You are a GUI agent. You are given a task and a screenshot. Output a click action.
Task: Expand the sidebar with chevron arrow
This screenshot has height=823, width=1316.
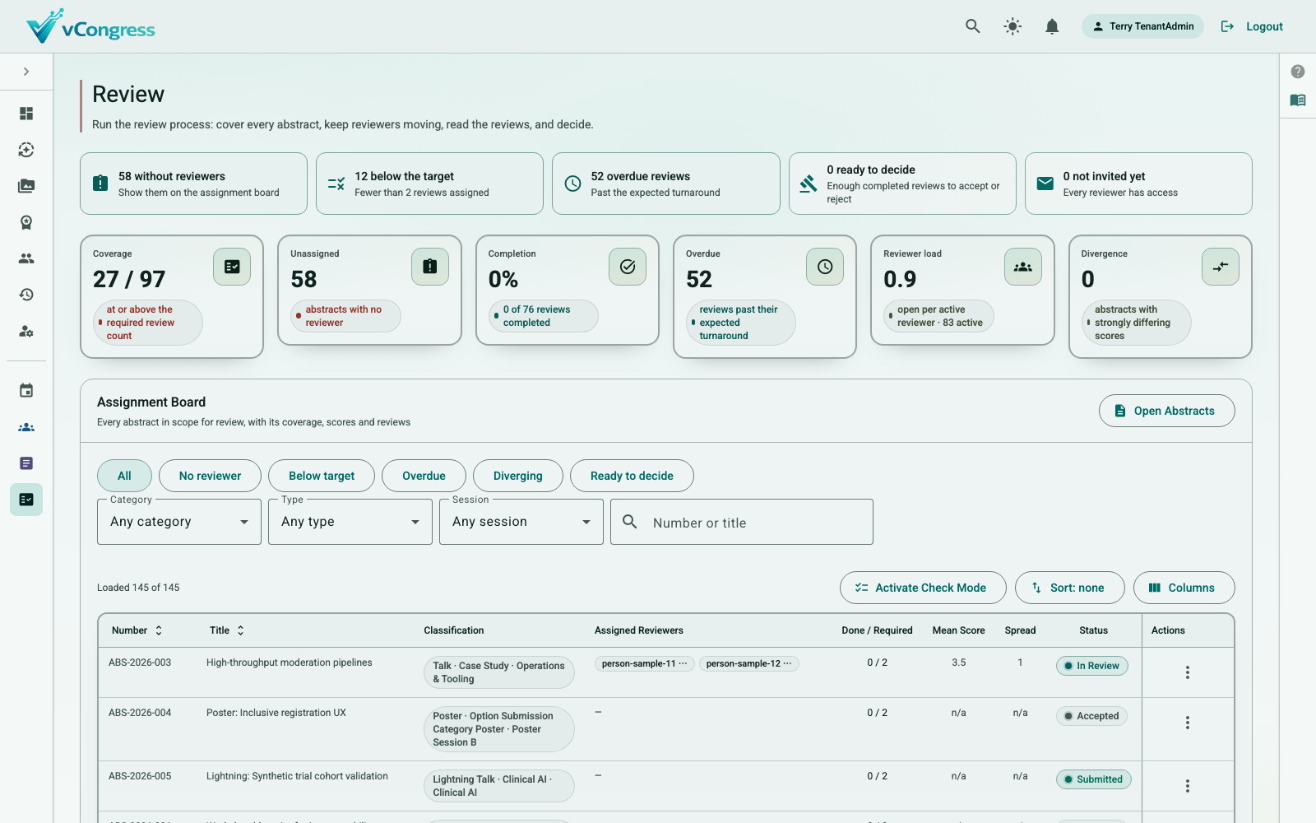pos(26,72)
